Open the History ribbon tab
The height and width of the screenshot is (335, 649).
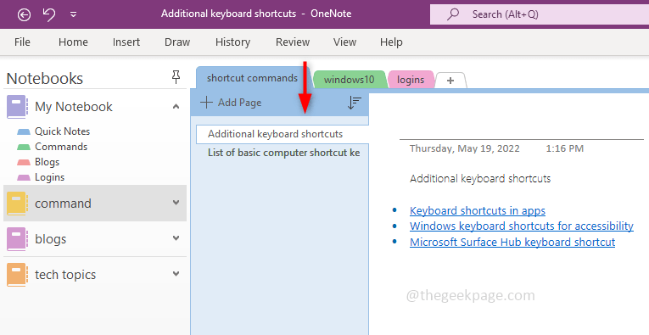(232, 42)
